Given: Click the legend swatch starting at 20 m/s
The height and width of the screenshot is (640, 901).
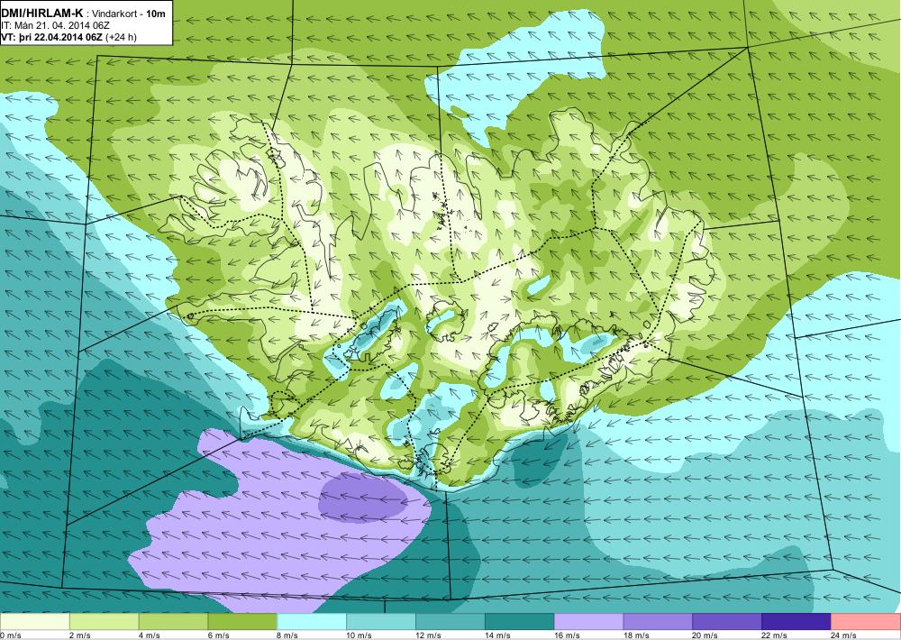Looking at the screenshot, I should click(x=727, y=622).
